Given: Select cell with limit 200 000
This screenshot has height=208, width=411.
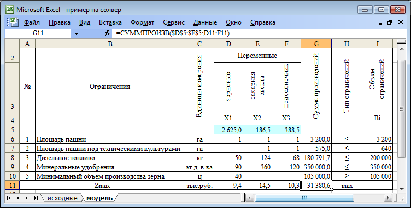Looking at the screenshot, I should click(377, 157).
